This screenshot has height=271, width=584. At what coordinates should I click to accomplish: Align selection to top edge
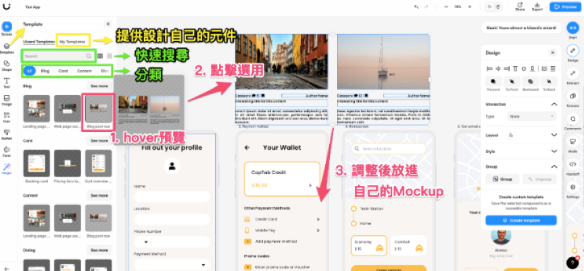tap(515, 68)
